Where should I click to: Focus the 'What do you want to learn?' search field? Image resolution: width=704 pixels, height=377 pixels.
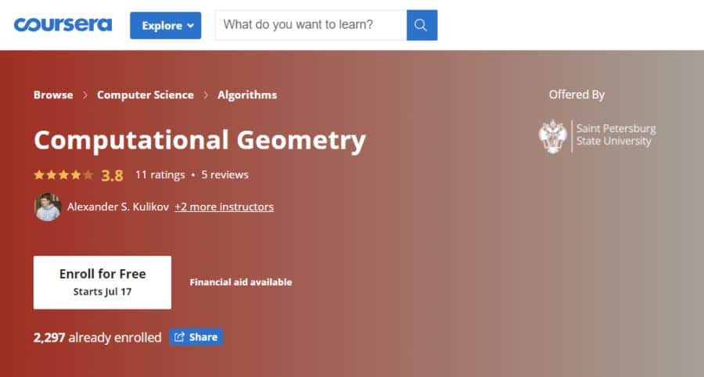point(311,25)
